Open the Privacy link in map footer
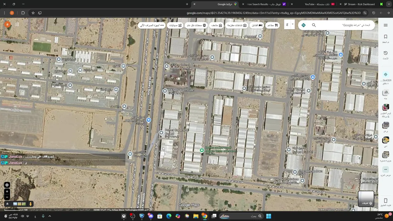Screen dimensions: 393x221 click(58, 210)
